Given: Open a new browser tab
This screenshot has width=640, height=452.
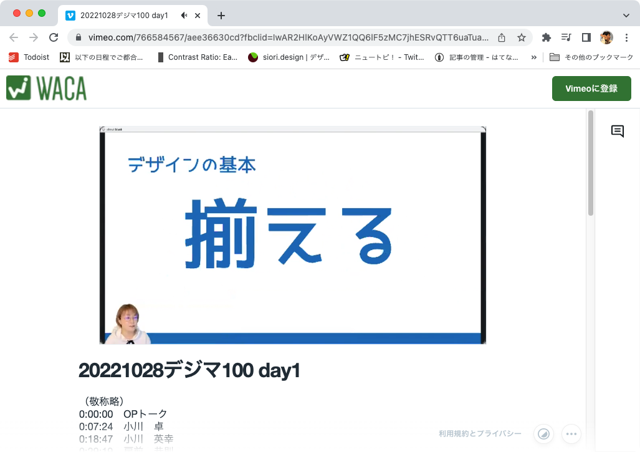Looking at the screenshot, I should (221, 16).
